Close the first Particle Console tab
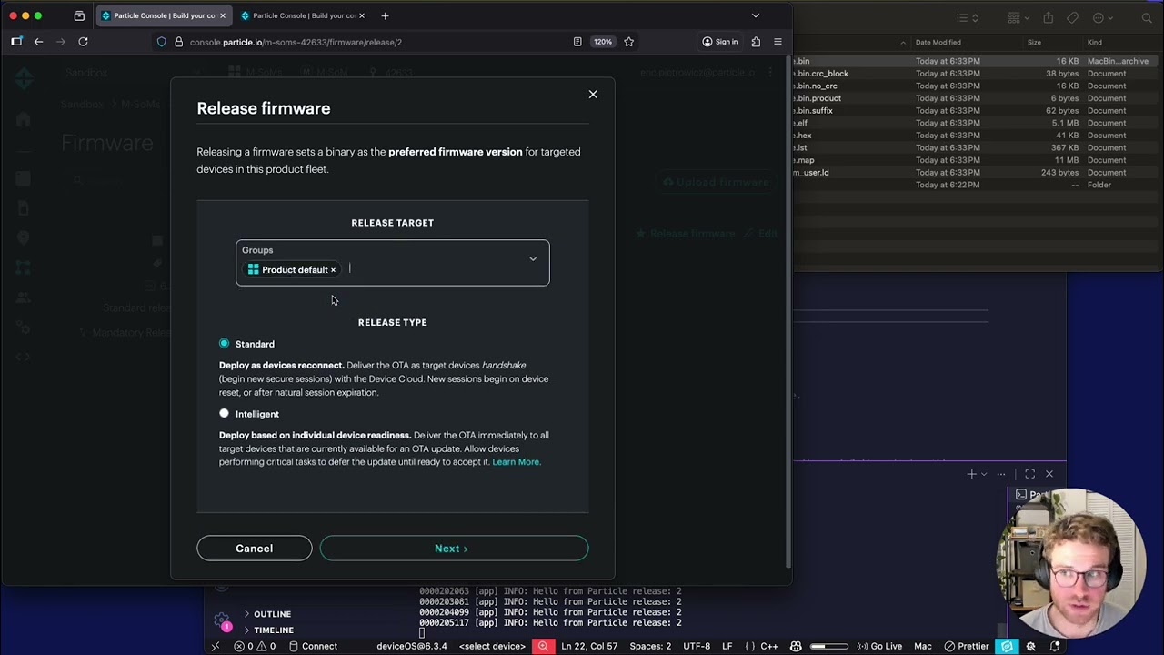Image resolution: width=1164 pixels, height=655 pixels. [x=223, y=15]
